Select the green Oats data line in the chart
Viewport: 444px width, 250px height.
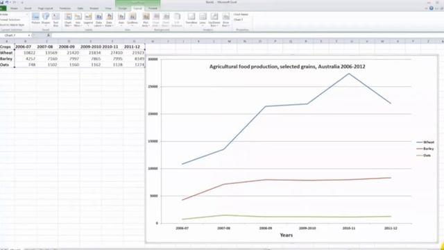(287, 217)
